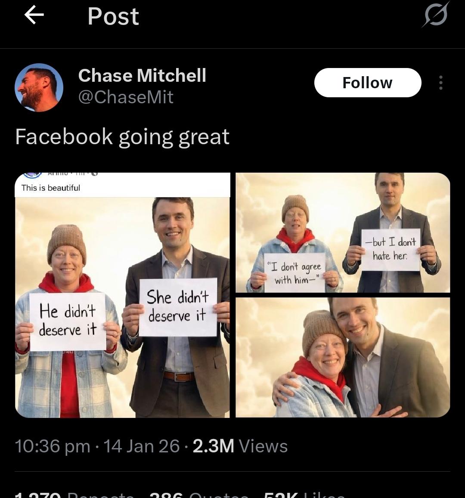The width and height of the screenshot is (465, 498).
Task: Show the list of Reposts
Action: tap(73, 495)
